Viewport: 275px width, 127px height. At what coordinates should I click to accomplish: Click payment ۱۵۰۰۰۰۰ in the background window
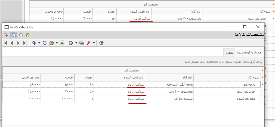[x=46, y=18]
